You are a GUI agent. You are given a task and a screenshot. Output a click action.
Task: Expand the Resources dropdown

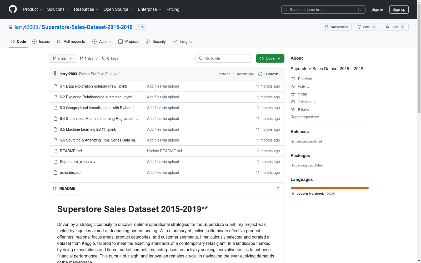(x=86, y=9)
